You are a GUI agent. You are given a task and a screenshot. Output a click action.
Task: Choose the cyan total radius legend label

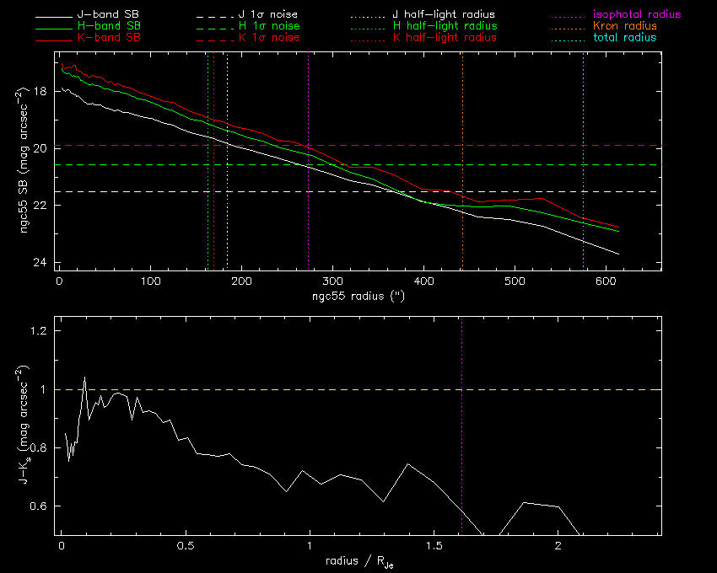[x=625, y=38]
